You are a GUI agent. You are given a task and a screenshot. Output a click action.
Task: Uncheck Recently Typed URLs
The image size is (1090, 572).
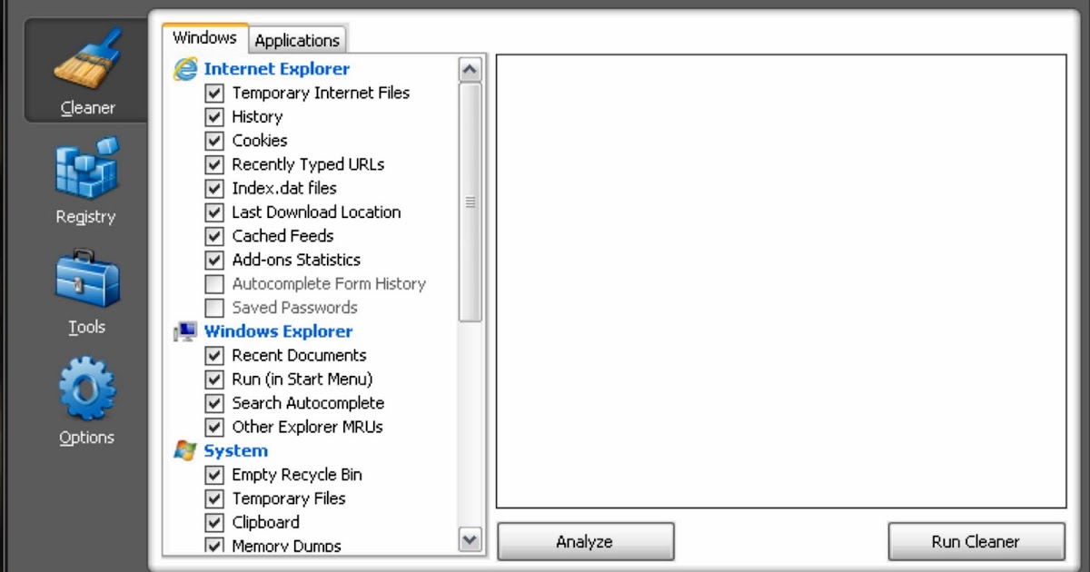(x=213, y=164)
